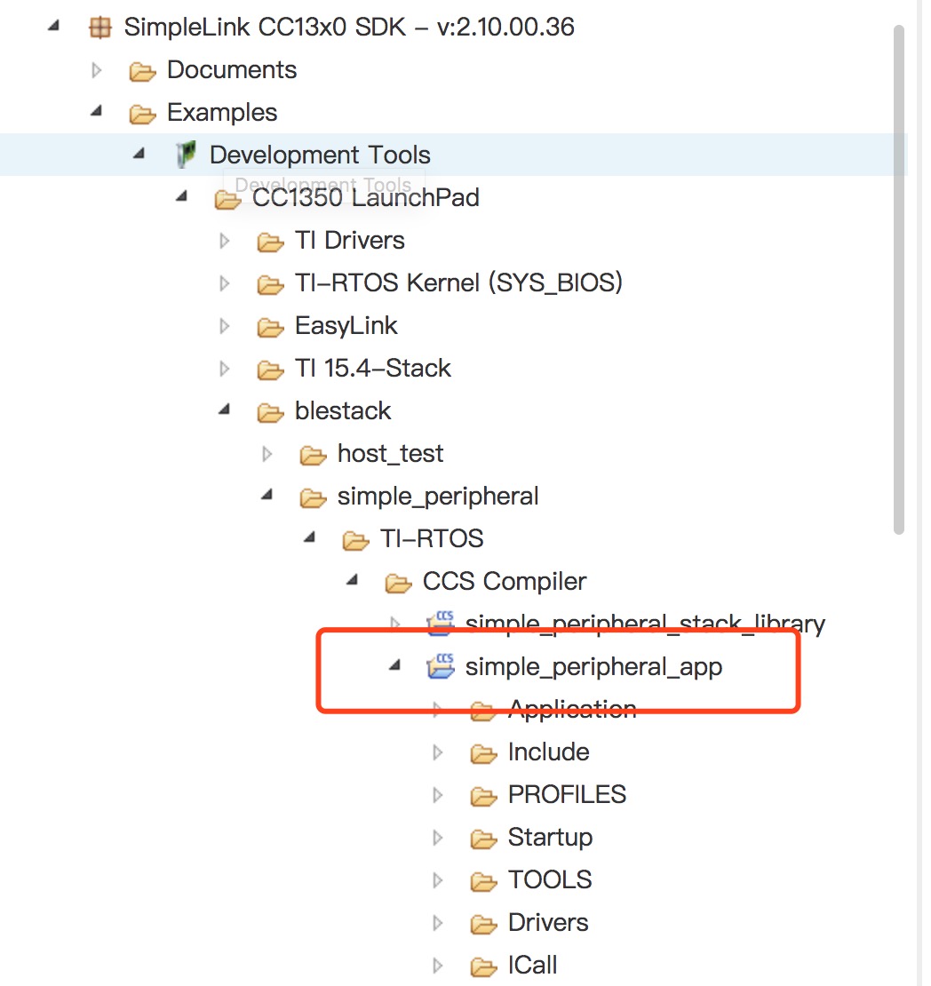Collapse the simple_peripheral node
This screenshot has width=931, height=986.
tap(267, 495)
